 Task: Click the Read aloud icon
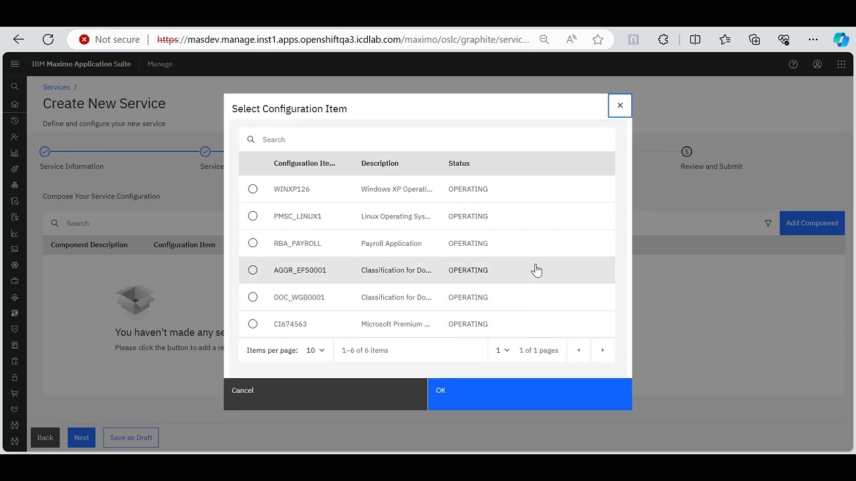(x=571, y=39)
